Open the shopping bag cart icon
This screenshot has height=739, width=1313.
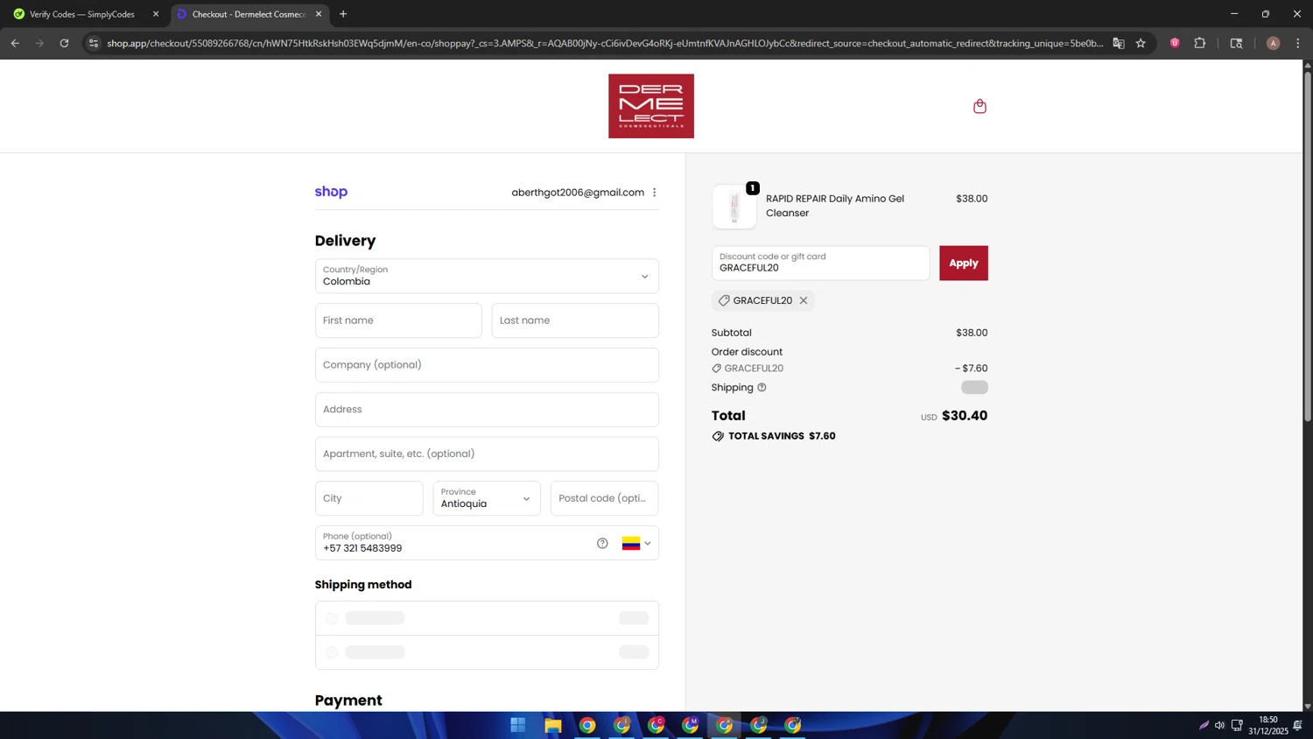[x=979, y=106]
